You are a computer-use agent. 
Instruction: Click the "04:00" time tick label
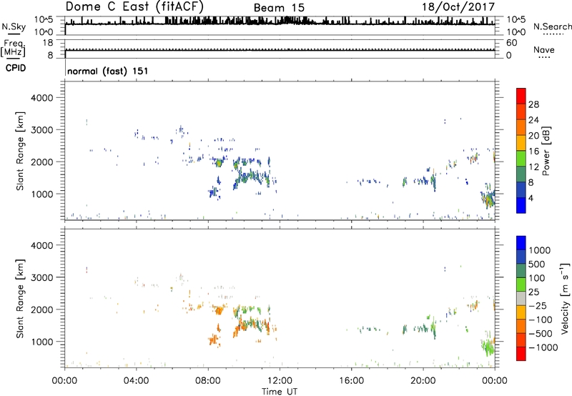136,381
